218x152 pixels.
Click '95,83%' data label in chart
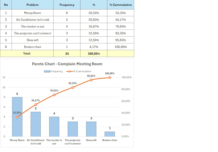(x=91, y=76)
